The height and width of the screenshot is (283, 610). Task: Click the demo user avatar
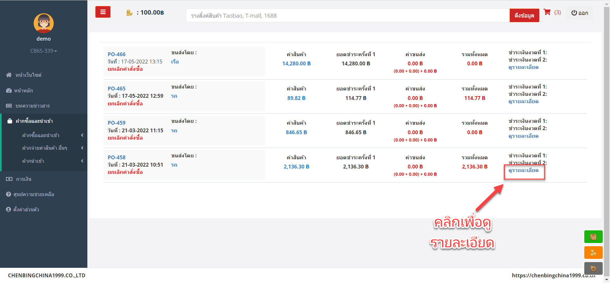pos(44,23)
